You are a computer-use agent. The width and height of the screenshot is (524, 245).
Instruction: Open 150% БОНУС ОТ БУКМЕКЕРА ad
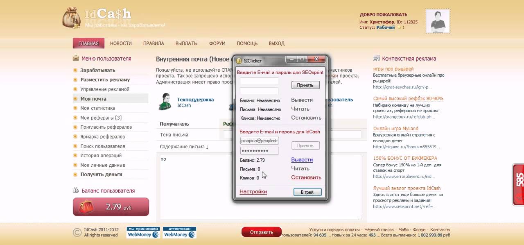[405, 158]
